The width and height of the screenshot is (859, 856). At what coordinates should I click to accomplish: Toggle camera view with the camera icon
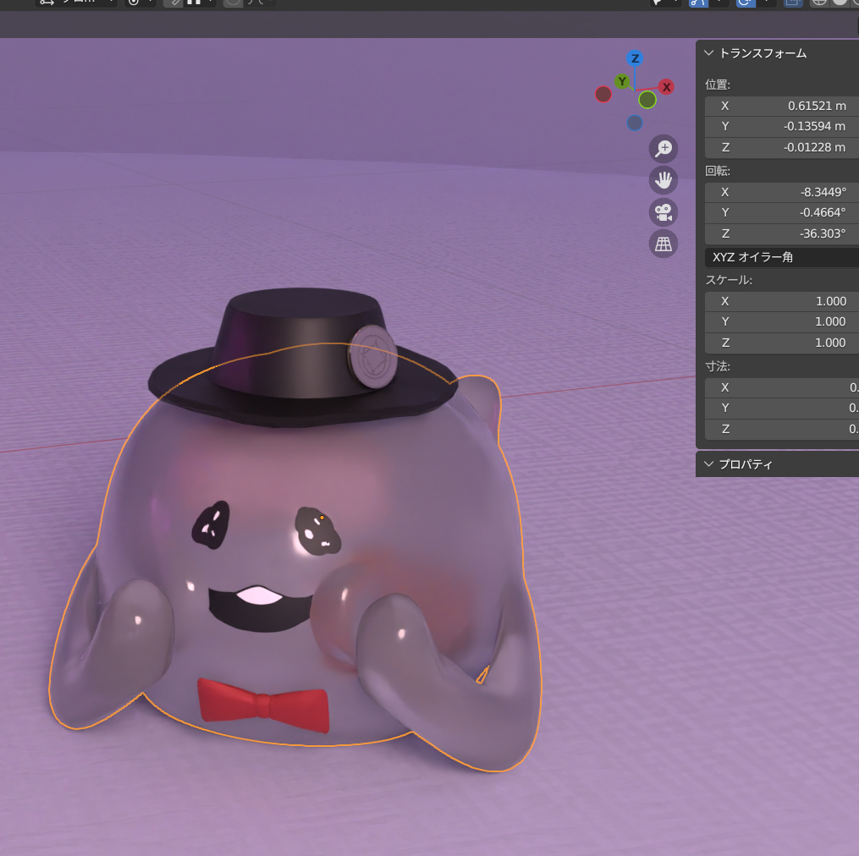click(x=663, y=211)
